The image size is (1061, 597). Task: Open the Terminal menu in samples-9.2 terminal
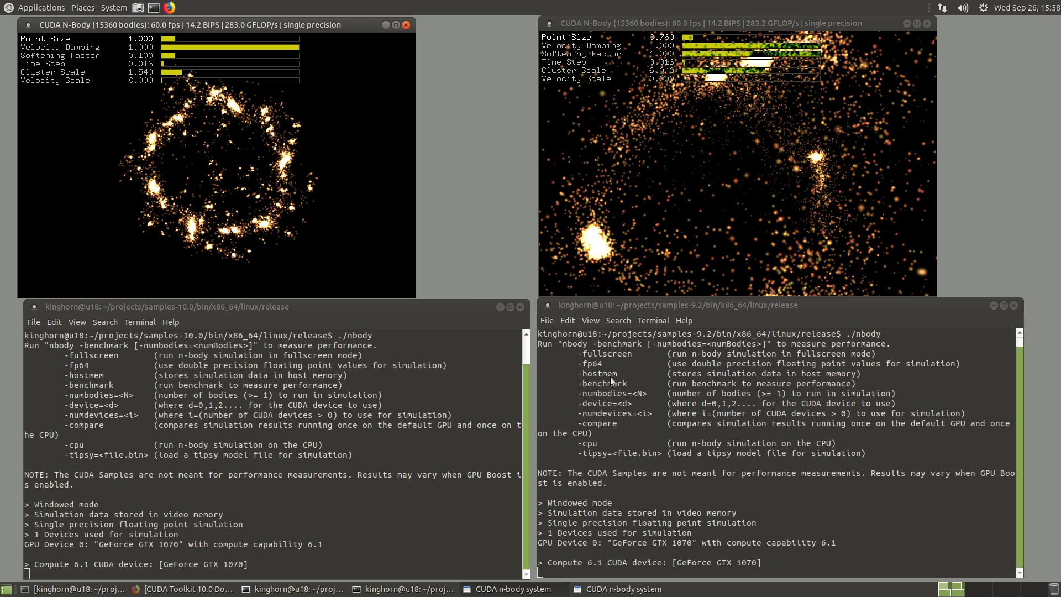tap(653, 321)
